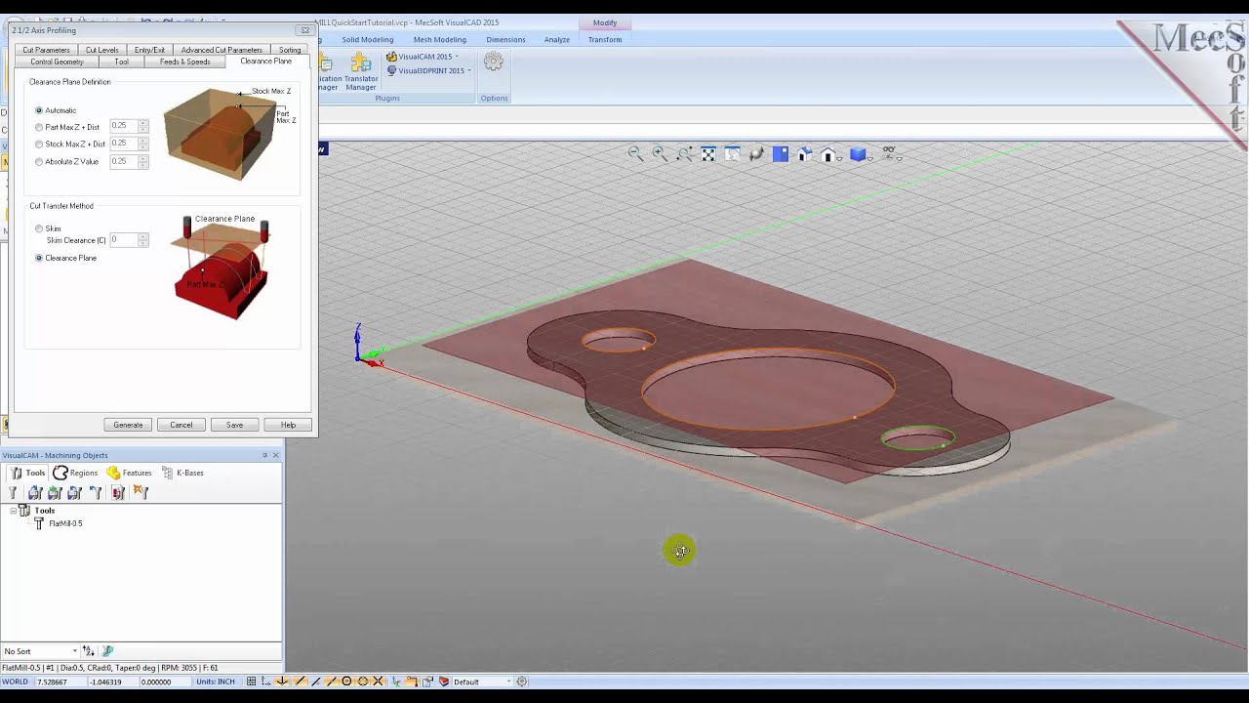Select the Skim cut transfer method
The height and width of the screenshot is (703, 1249).
tap(39, 228)
